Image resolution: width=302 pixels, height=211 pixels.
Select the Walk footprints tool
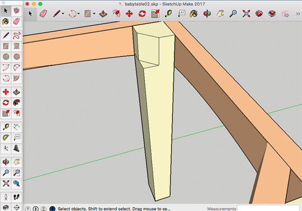[17, 197]
